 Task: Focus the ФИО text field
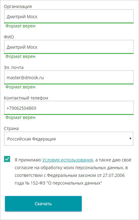[69, 47]
